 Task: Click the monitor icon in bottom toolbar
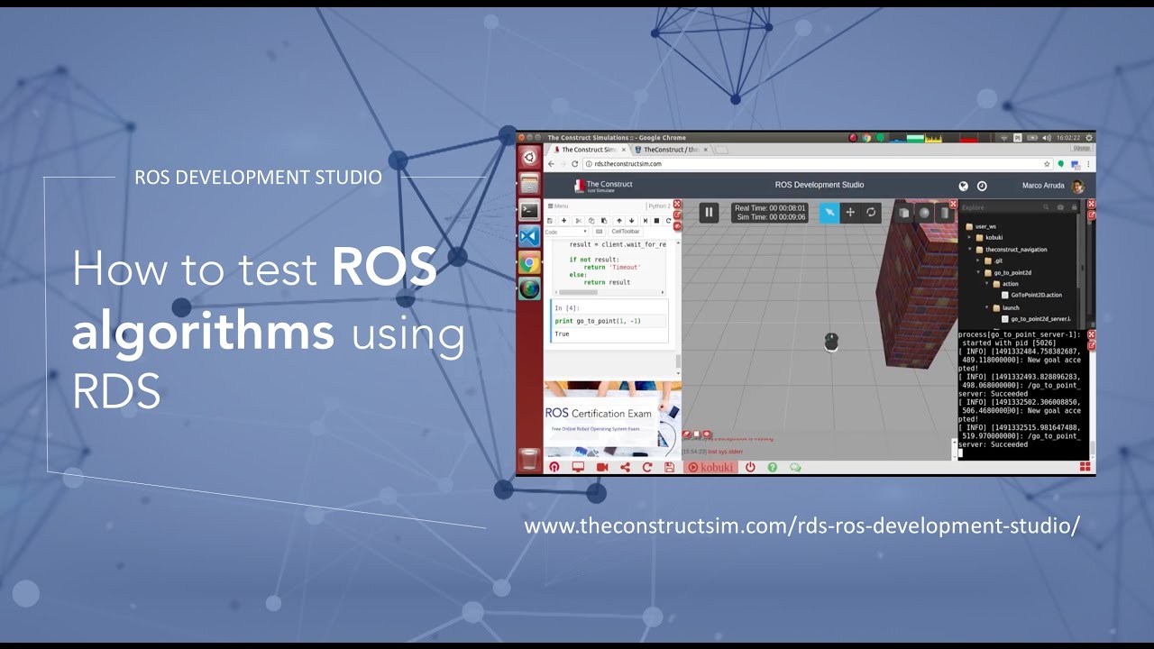tap(578, 467)
